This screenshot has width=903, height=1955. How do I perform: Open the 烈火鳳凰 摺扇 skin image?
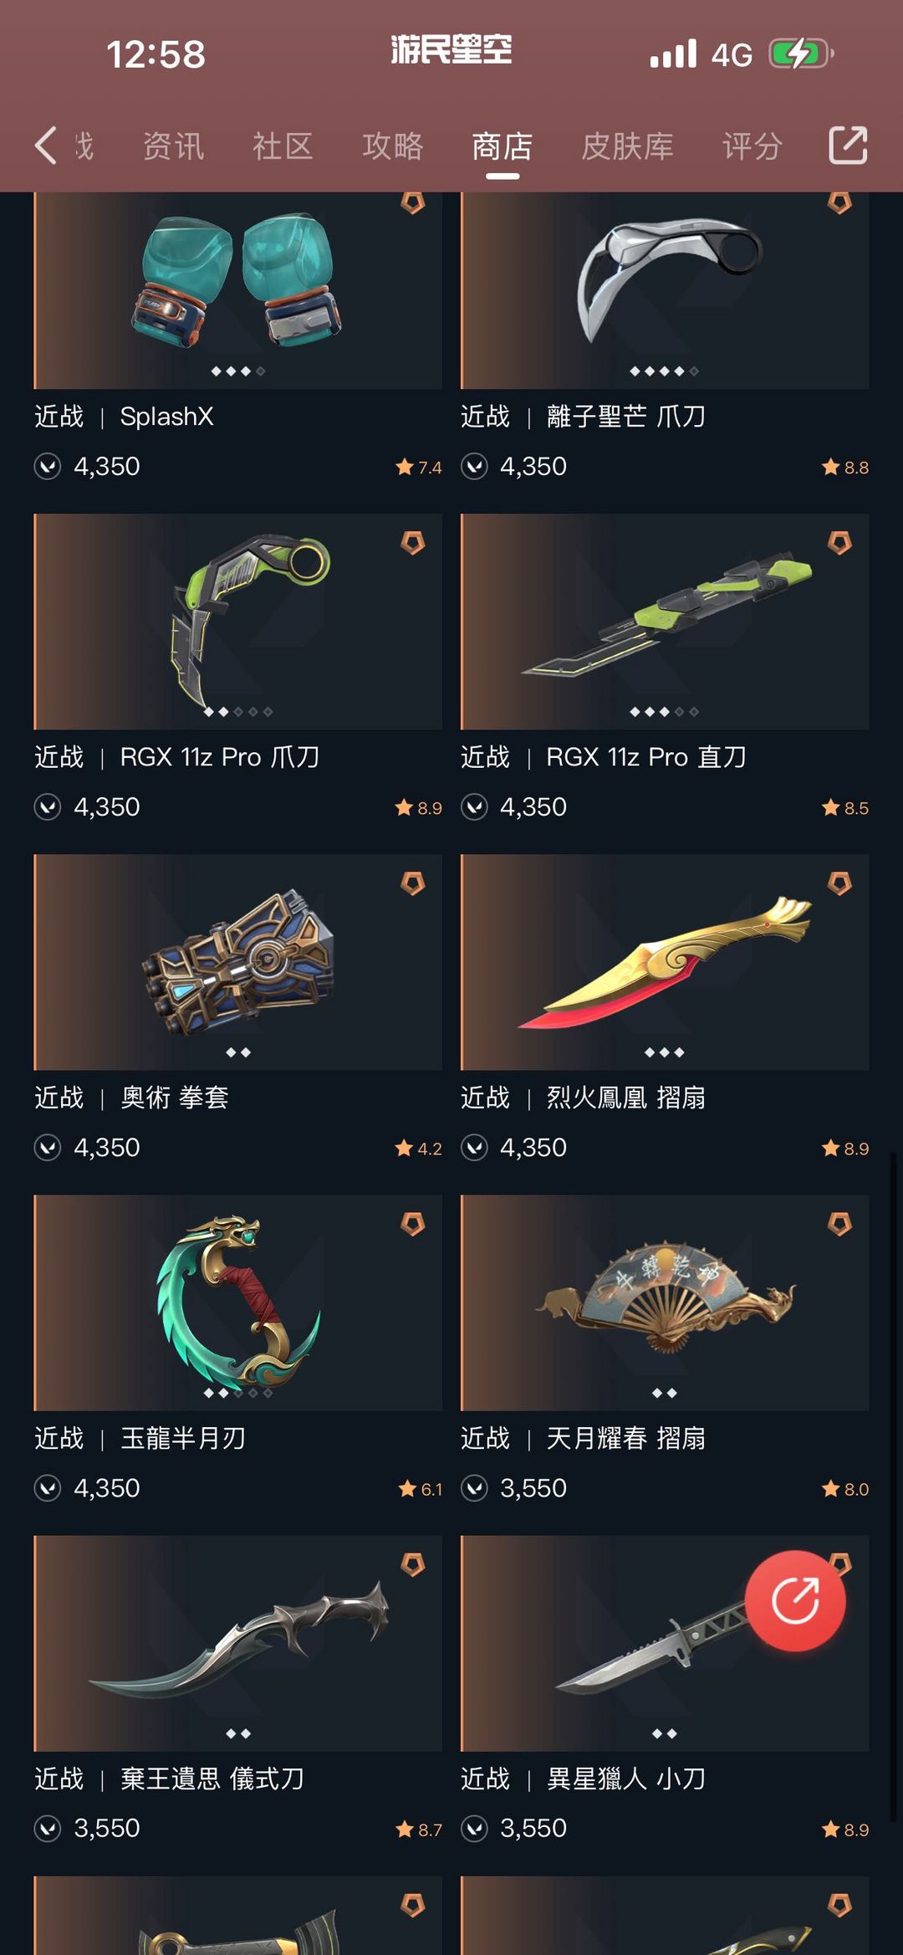665,962
